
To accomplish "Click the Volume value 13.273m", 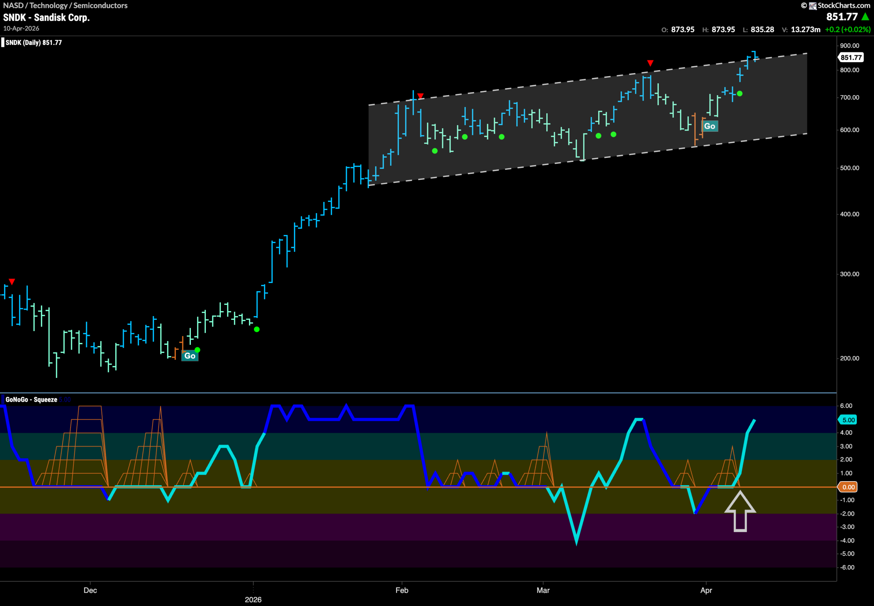I will pos(806,30).
